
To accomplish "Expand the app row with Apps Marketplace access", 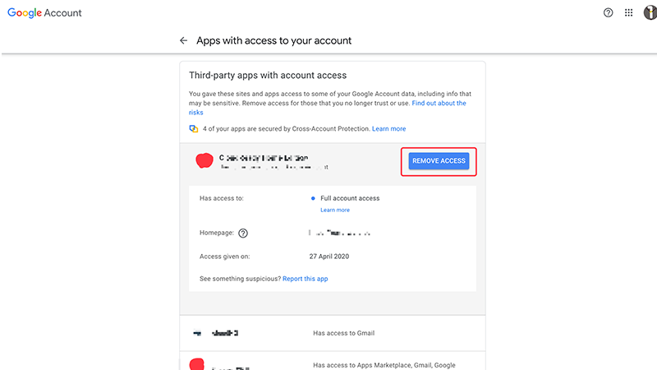I will click(x=333, y=361).
